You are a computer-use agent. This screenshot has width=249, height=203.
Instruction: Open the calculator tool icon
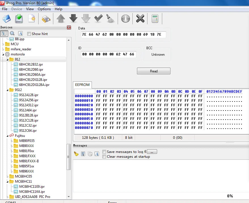pyautogui.click(x=155, y=19)
